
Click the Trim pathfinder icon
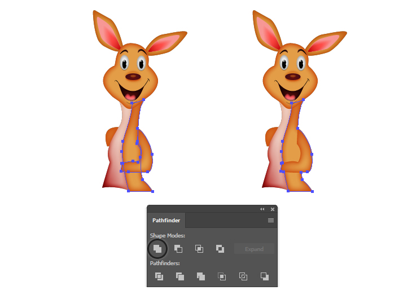(180, 276)
